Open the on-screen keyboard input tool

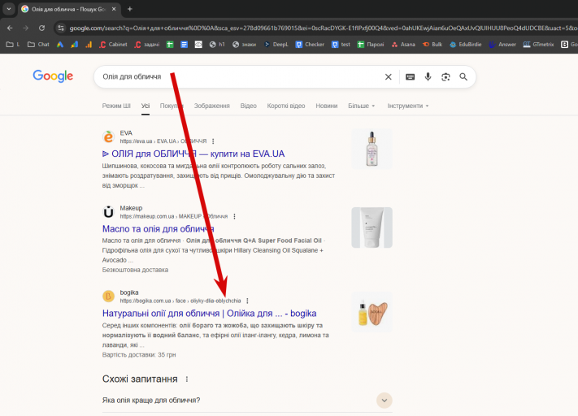pos(410,76)
